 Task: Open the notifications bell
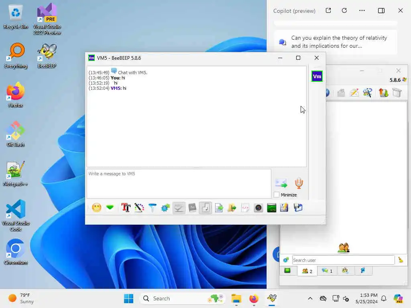[384, 298]
